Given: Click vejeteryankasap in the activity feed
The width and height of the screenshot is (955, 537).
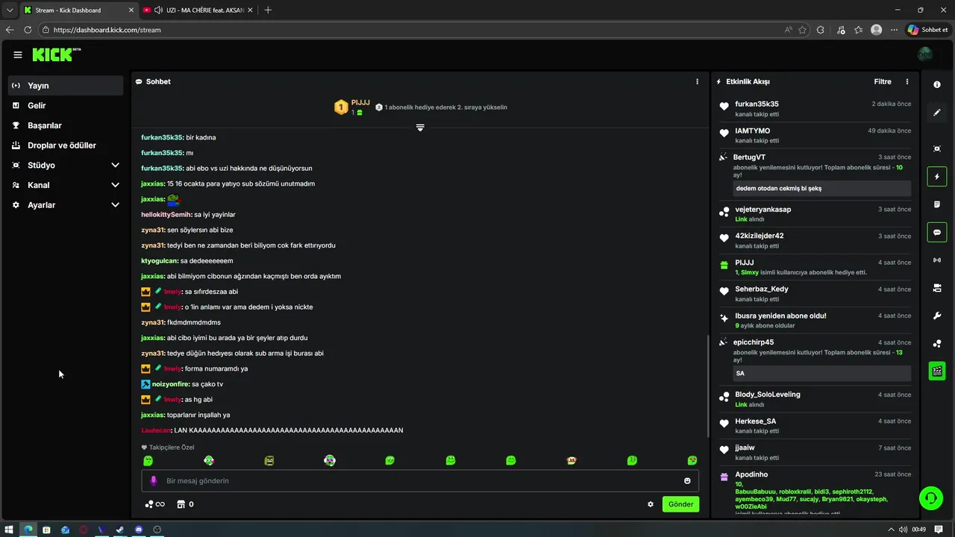Looking at the screenshot, I should [763, 210].
